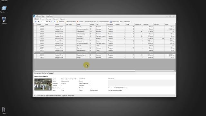Screen dimensions: 206x116
Task: Click the Добавить button
Action: click(x=61, y=22)
